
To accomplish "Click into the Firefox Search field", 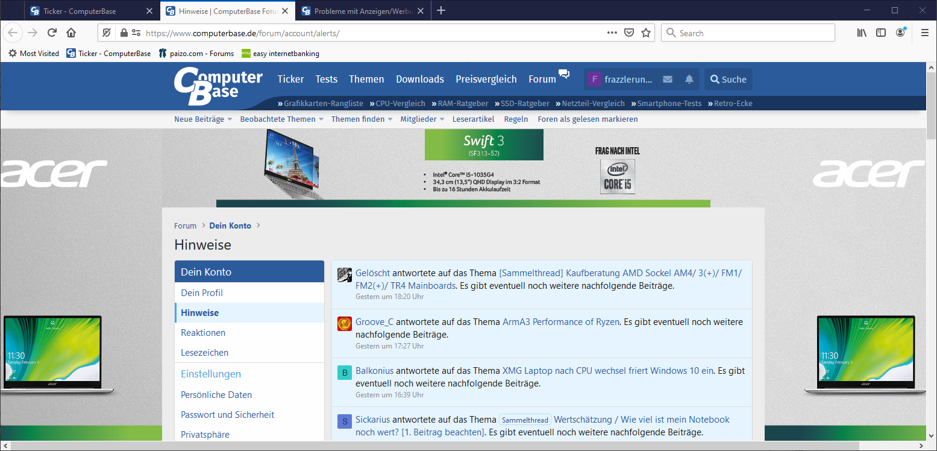I will [748, 33].
